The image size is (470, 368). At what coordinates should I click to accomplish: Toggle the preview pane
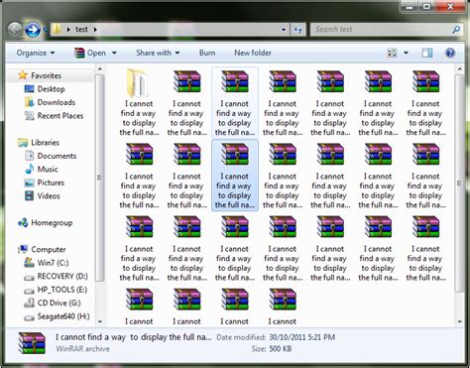click(x=427, y=53)
